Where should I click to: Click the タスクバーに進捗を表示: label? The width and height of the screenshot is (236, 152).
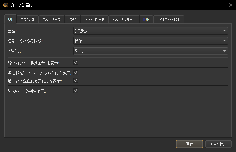[x=27, y=91]
